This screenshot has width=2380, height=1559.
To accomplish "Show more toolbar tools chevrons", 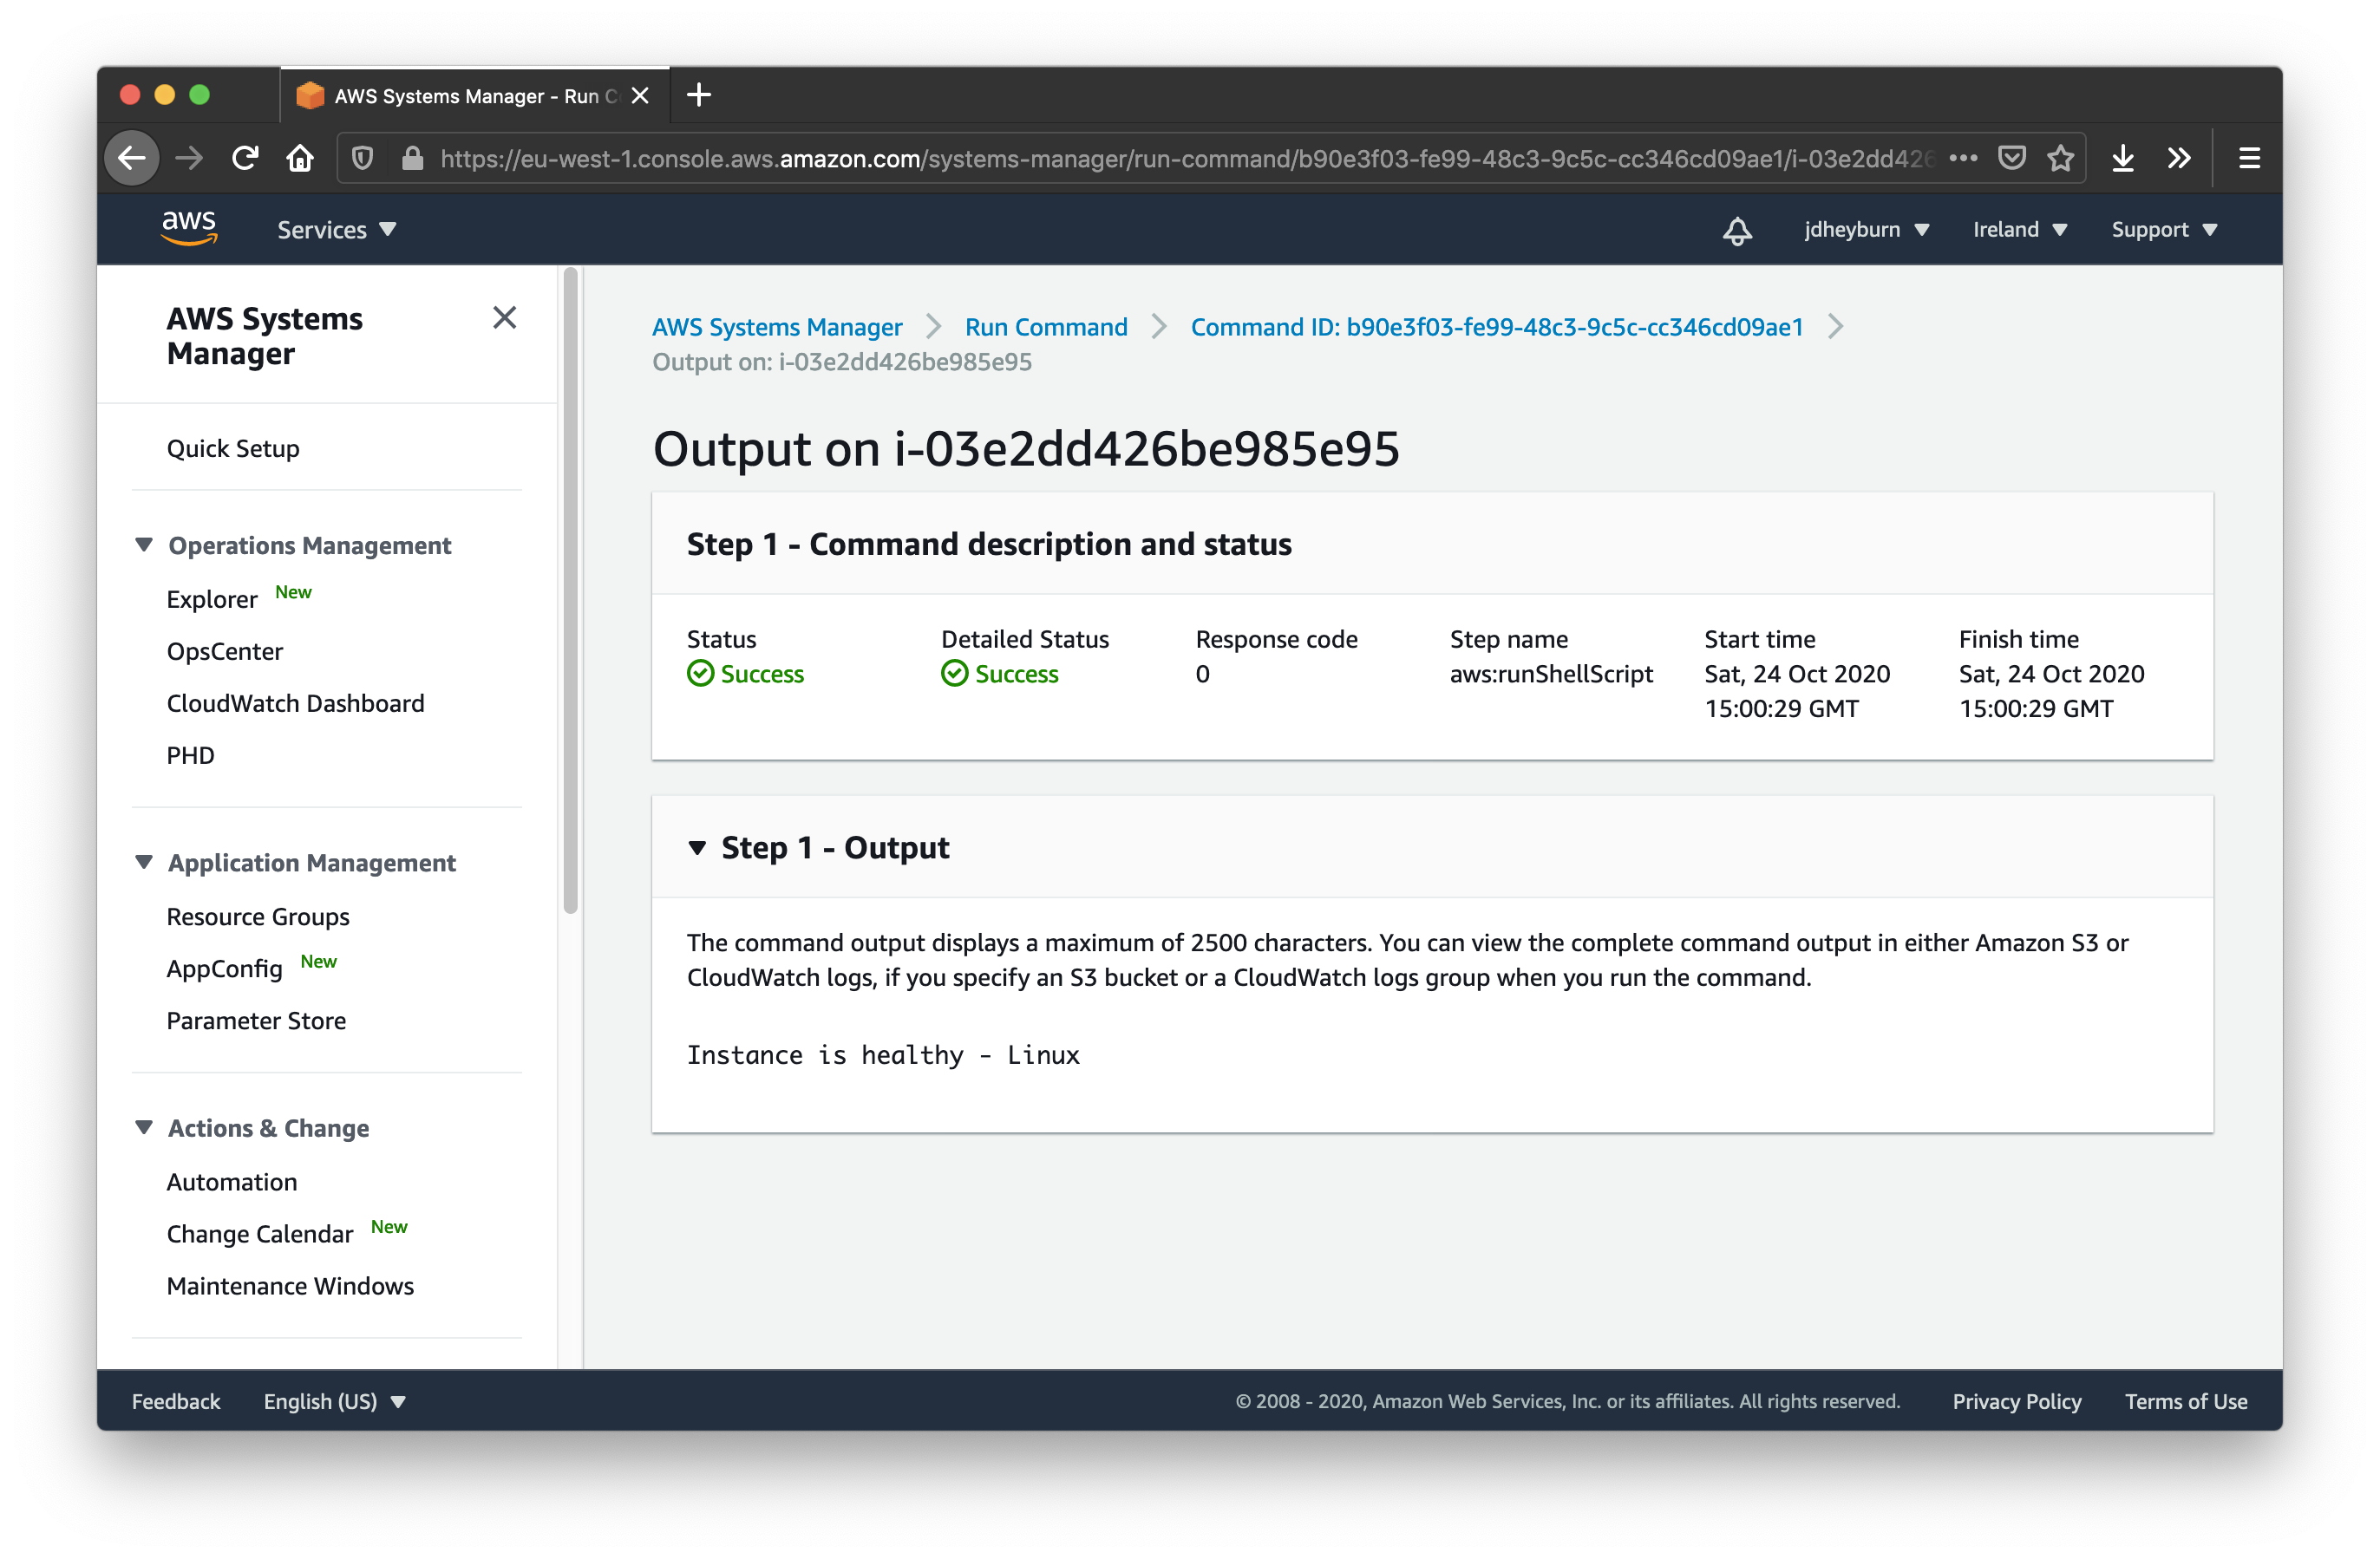I will click(x=2179, y=158).
